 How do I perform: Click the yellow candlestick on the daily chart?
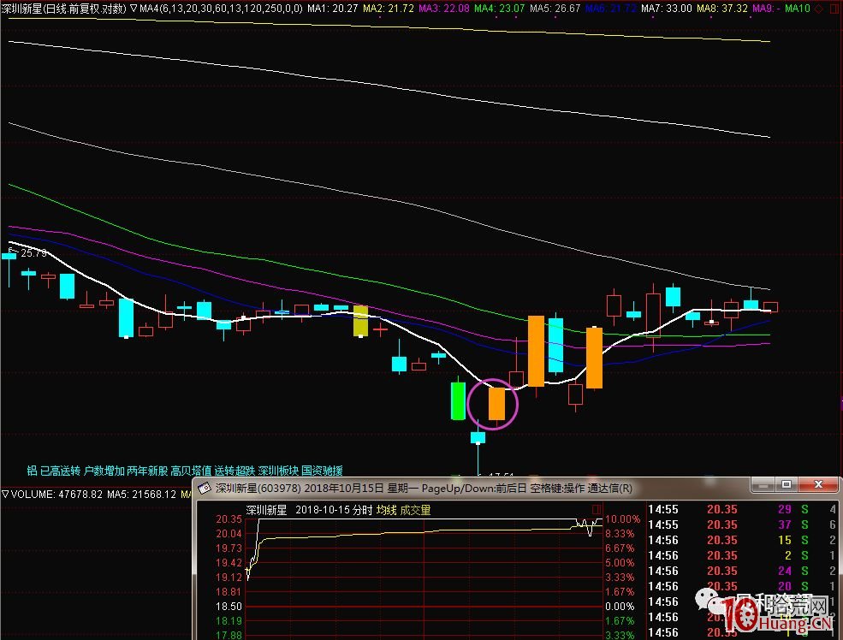(x=361, y=322)
